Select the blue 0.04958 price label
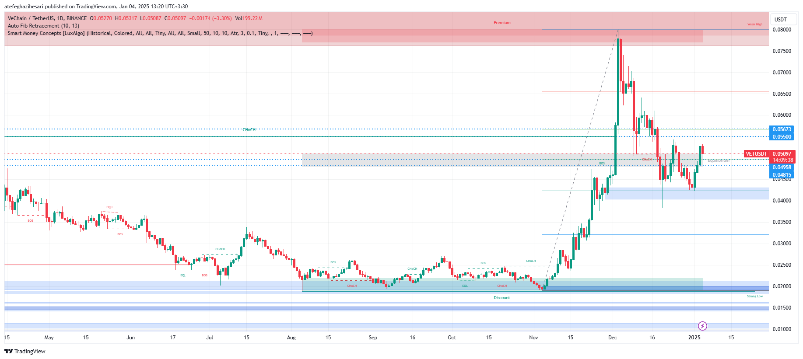Screen dimensions: 803x359 (x=782, y=167)
